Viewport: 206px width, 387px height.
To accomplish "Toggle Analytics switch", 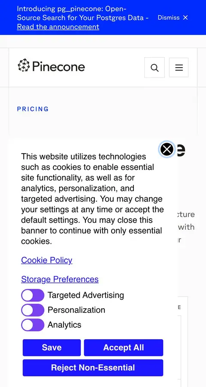I will [33, 325].
